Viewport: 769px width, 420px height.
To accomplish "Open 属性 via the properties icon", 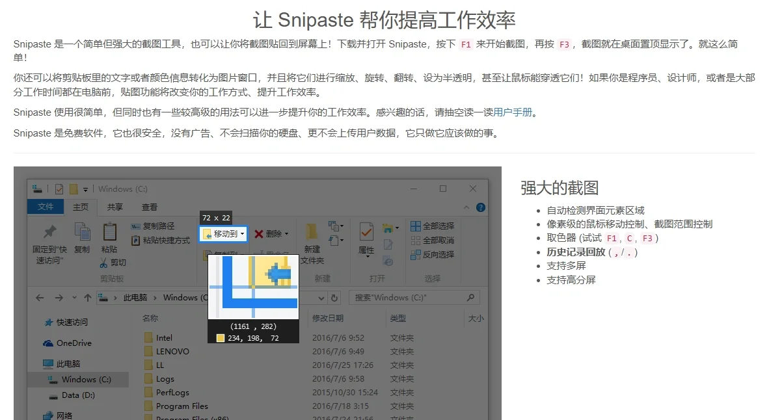I will [366, 232].
